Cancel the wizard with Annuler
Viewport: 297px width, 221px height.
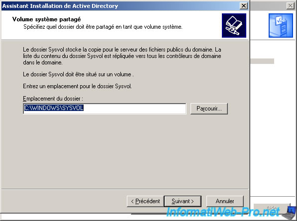(x=225, y=201)
